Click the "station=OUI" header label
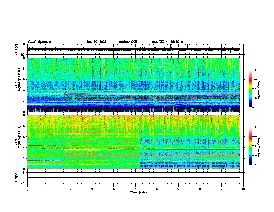274x212 pixels. point(128,42)
